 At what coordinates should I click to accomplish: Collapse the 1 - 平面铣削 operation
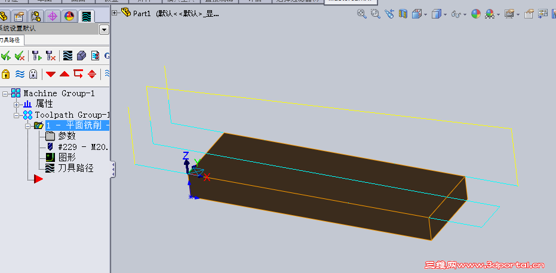coord(27,126)
